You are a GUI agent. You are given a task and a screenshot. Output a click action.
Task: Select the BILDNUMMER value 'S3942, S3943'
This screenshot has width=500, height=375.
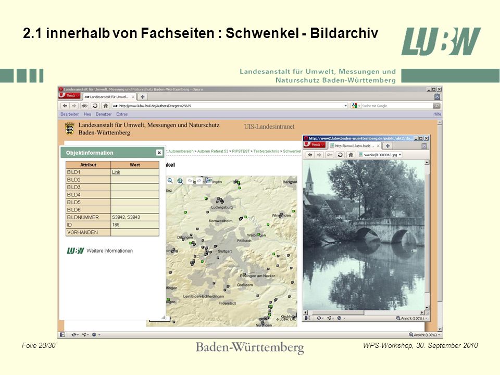tap(126, 217)
